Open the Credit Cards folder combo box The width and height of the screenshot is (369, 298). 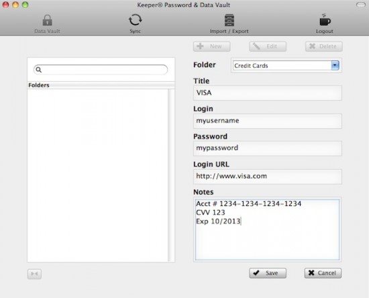286,65
